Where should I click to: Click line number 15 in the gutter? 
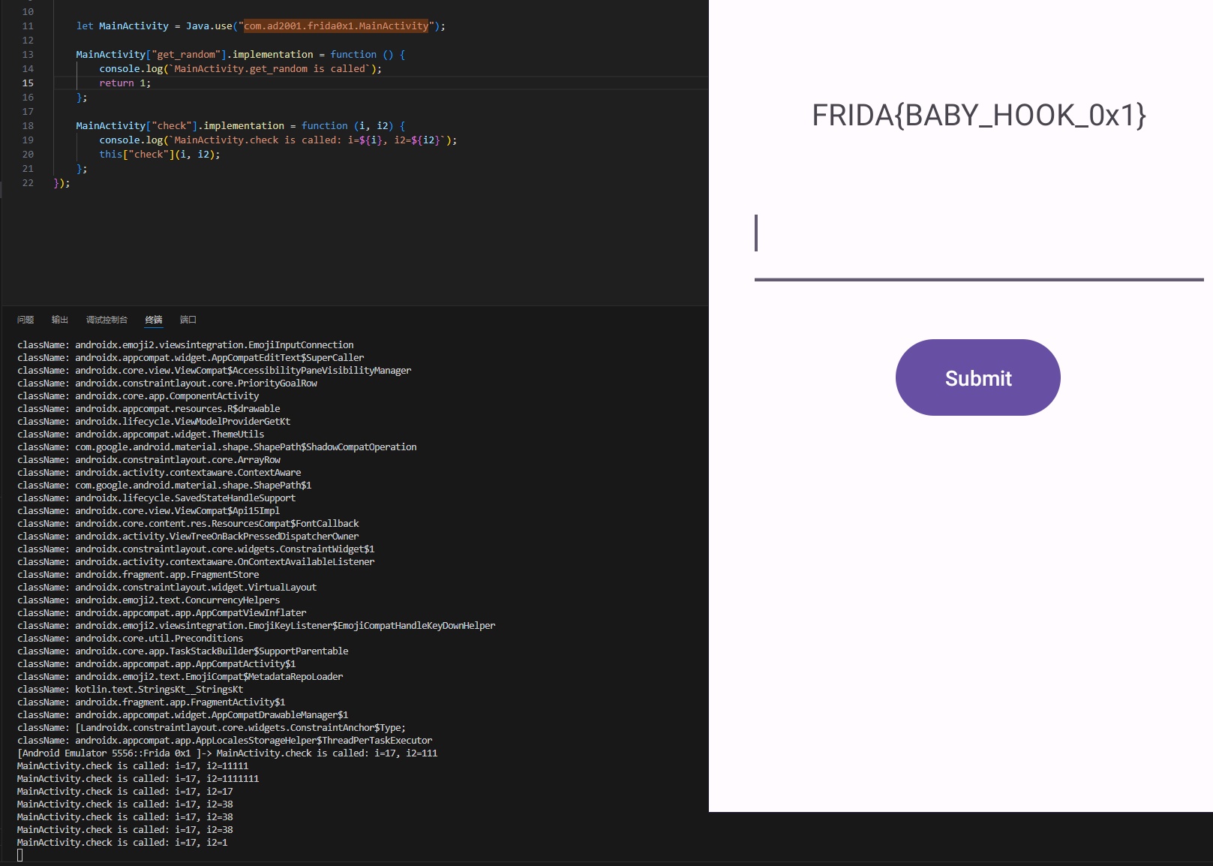[28, 83]
